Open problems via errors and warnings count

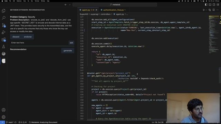tap(22, 122)
